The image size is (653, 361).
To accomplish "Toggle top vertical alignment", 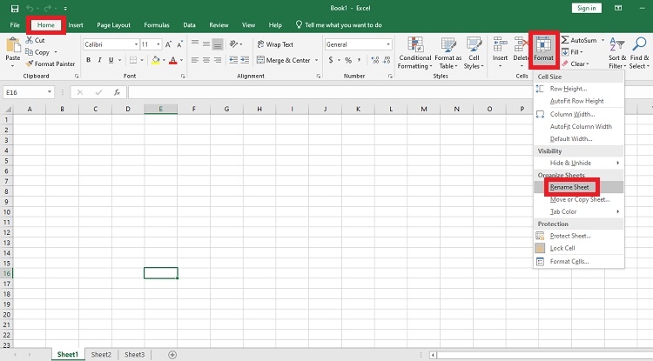I will point(195,43).
